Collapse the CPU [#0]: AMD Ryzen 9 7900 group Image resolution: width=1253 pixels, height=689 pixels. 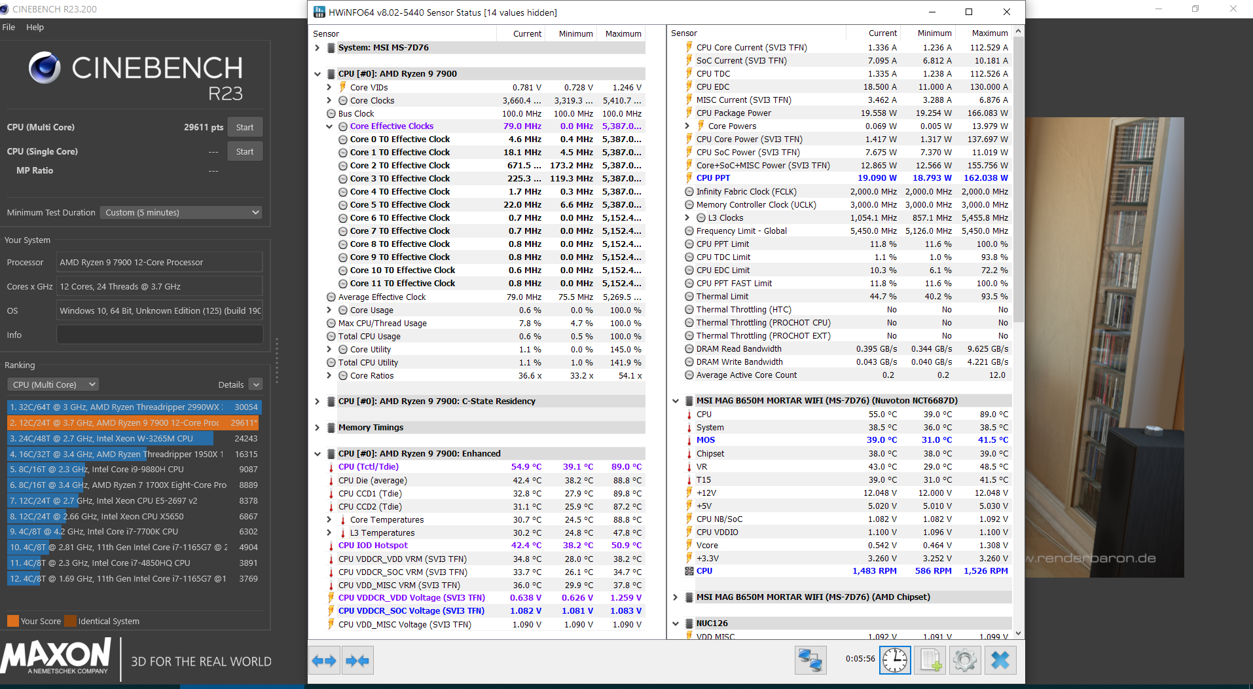pos(318,74)
